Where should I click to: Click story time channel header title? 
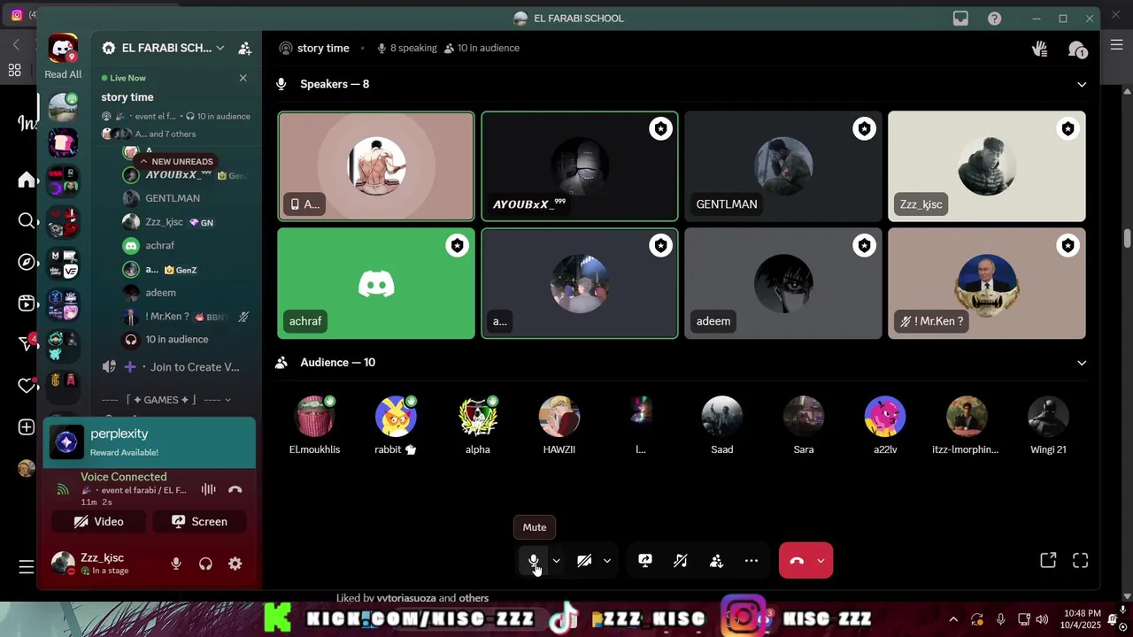323,49
